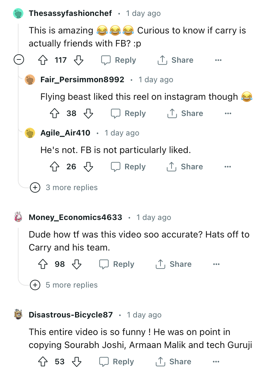269x374 pixels.
Task: Share Money_Economics4633's comment
Action: pos(173,264)
